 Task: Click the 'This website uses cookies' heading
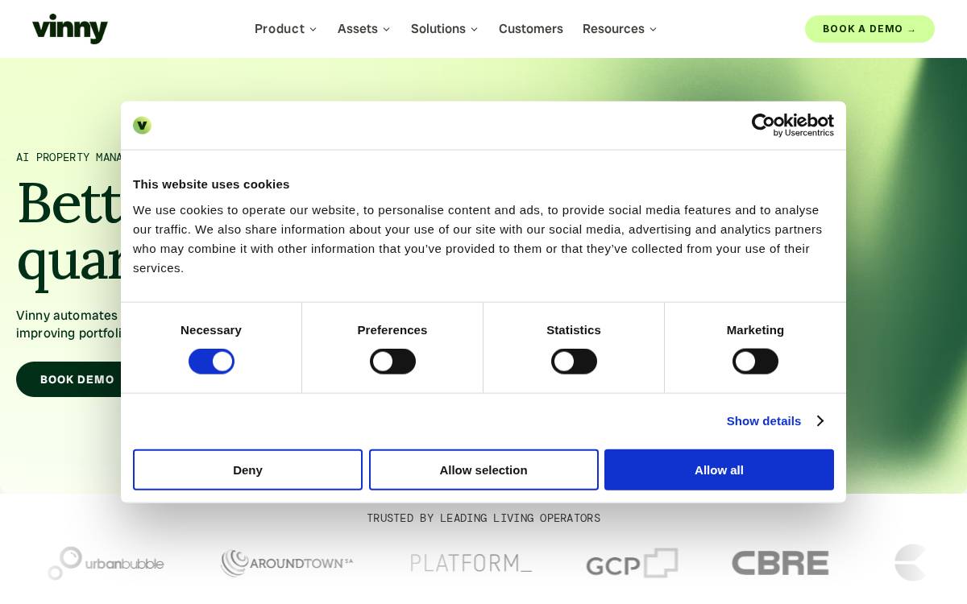(x=211, y=184)
